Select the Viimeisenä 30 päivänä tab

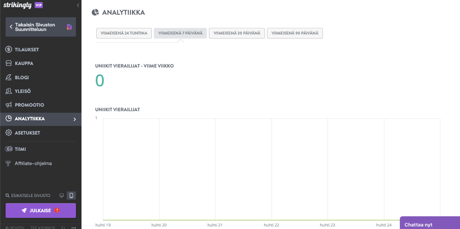coord(237,33)
